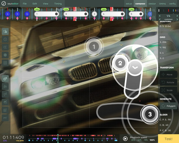
Task: Click the Polygon generate icon
Action: pos(163,106)
